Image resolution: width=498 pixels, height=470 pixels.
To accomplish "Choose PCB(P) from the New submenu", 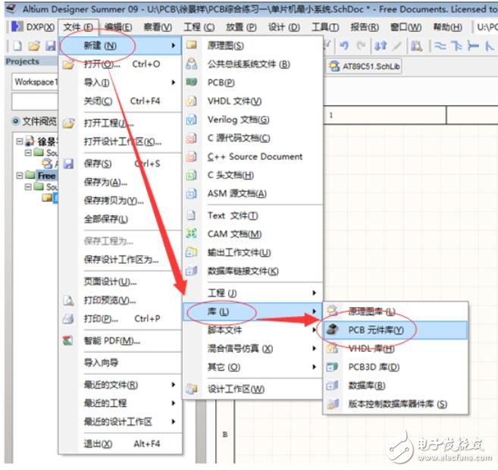I will tap(253, 83).
